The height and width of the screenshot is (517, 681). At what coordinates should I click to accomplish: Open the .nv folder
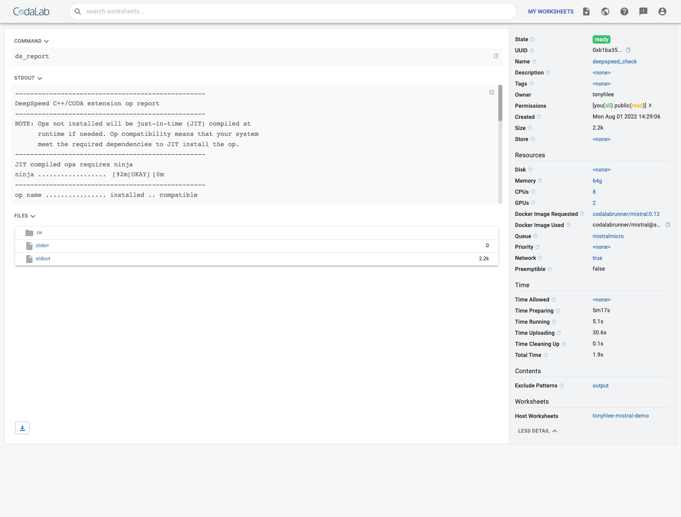pyautogui.click(x=39, y=233)
